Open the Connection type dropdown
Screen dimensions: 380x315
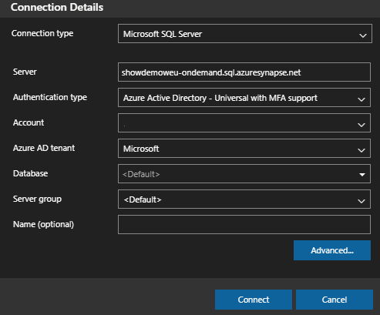pyautogui.click(x=245, y=34)
